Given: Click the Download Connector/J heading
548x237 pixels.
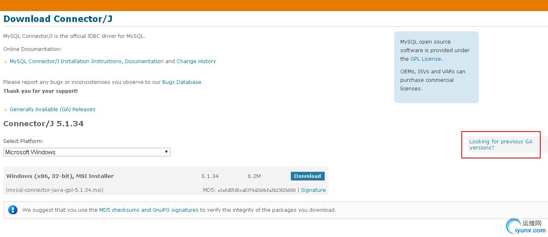Looking at the screenshot, I should [x=58, y=19].
